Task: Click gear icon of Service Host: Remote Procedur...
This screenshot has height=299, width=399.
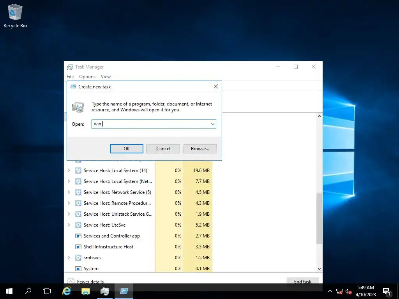Action: (x=78, y=203)
